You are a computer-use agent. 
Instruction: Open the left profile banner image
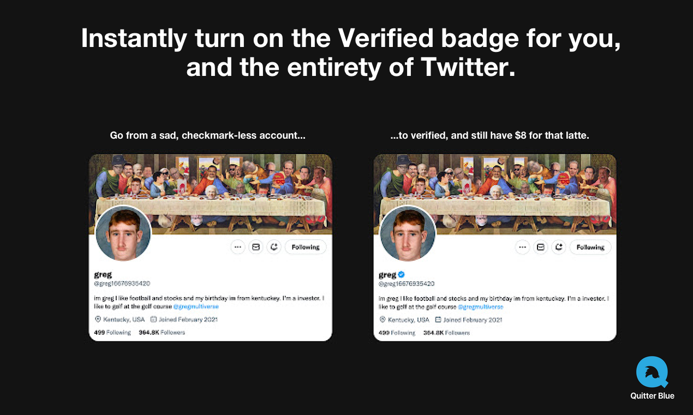(x=211, y=194)
